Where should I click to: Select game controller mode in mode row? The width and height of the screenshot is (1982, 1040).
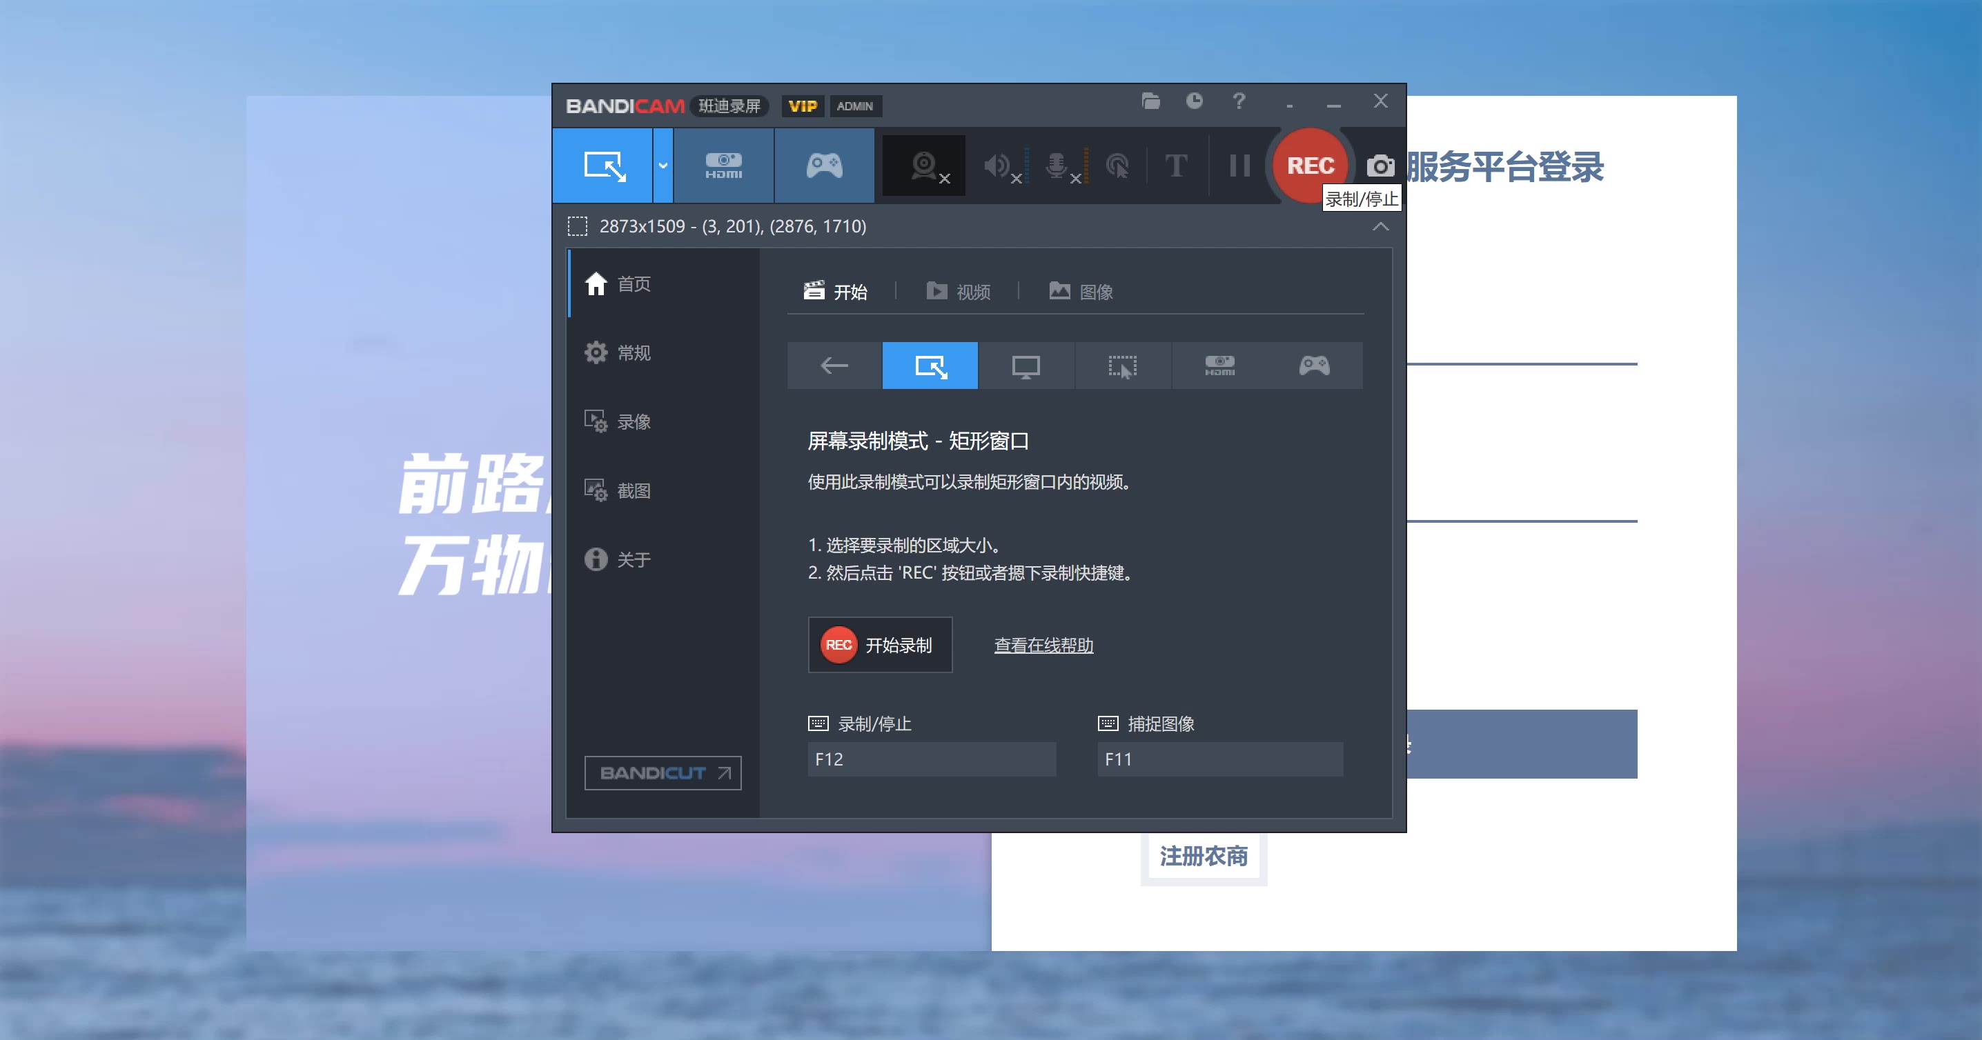pos(1314,365)
